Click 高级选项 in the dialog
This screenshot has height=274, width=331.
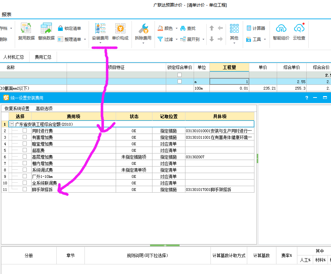click(x=44, y=109)
